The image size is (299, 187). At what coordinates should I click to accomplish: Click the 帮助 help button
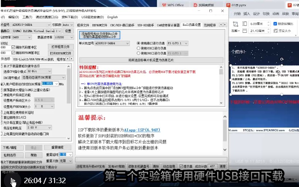click(x=34, y=155)
